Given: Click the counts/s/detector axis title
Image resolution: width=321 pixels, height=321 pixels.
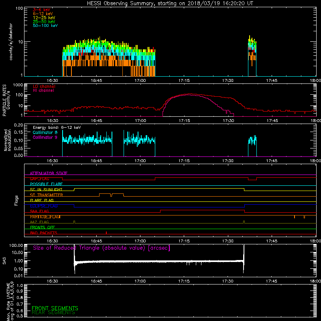Looking at the screenshot, I should click(11, 42).
